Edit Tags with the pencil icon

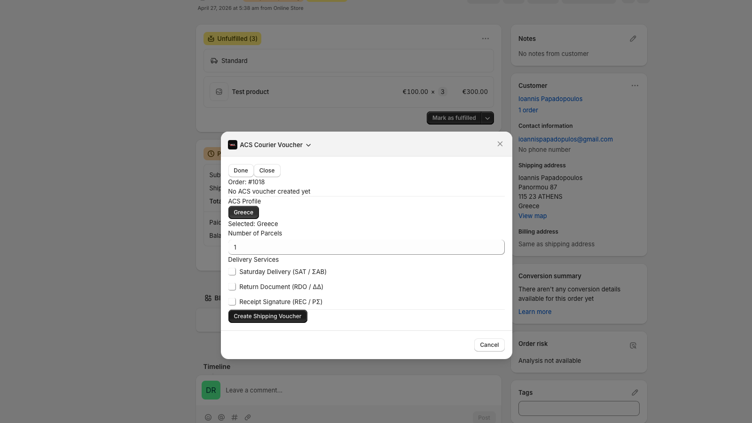pyautogui.click(x=635, y=392)
